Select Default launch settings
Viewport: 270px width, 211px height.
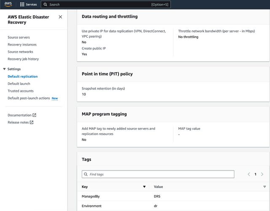19,84
